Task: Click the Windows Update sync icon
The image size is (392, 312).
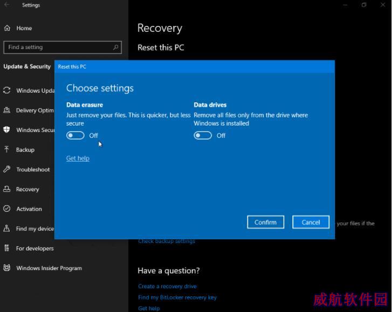Action: pos(7,91)
